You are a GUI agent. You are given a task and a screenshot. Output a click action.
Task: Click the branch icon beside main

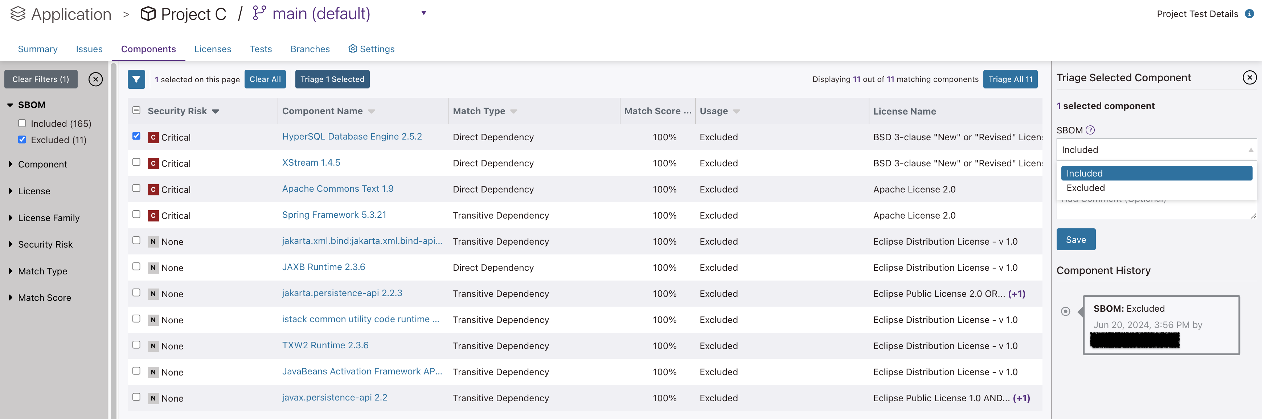click(x=259, y=13)
